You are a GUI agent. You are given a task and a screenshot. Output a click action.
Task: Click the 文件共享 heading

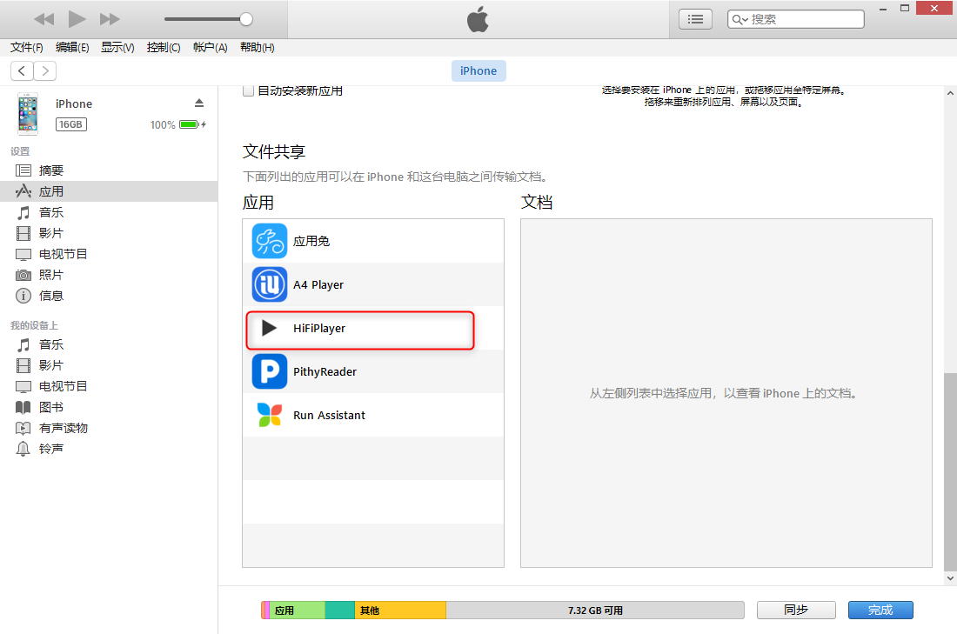pos(274,151)
